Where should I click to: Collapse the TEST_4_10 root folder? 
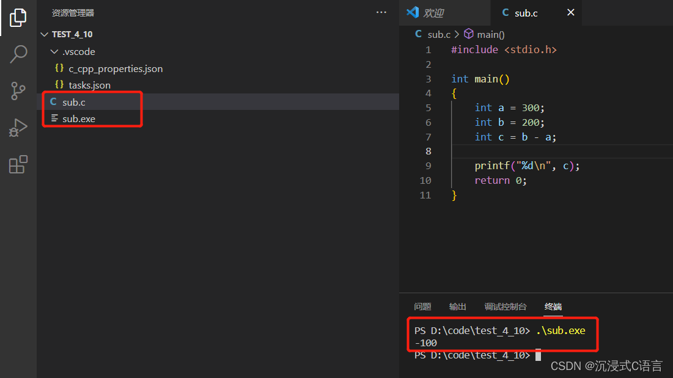pyautogui.click(x=44, y=34)
